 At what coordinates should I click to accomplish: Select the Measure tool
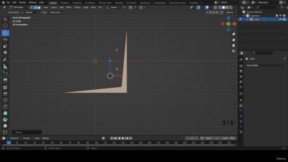point(5,66)
